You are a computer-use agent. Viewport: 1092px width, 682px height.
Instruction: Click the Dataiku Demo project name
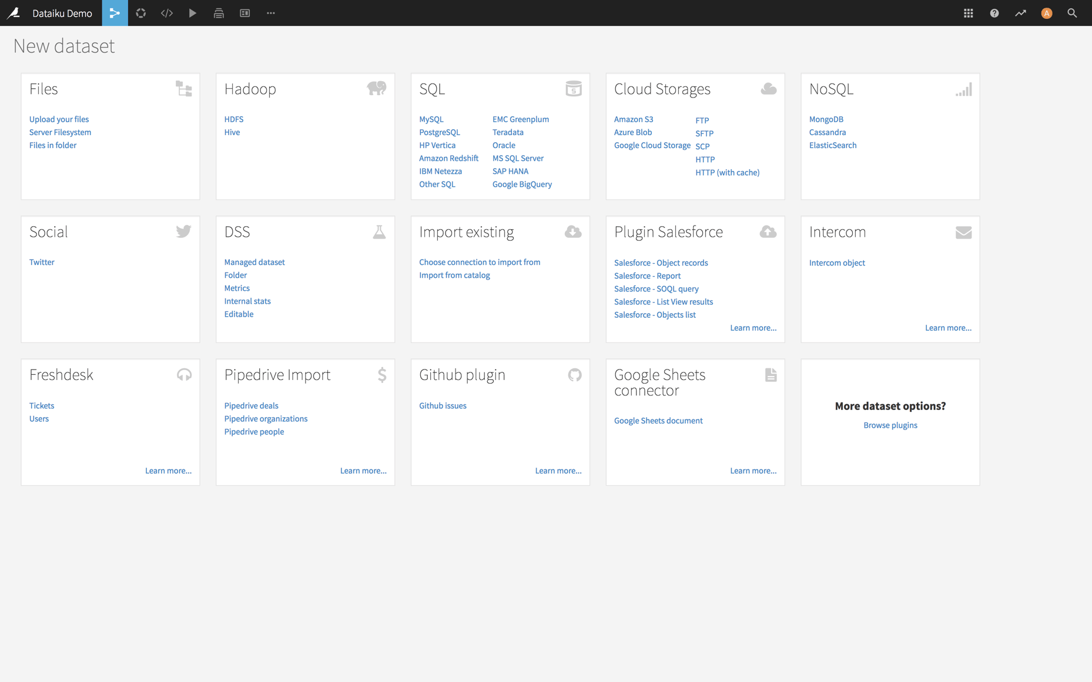click(62, 13)
